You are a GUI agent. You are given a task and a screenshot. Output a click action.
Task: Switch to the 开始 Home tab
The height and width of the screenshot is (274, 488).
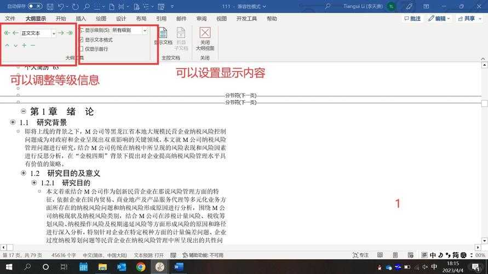(x=61, y=19)
